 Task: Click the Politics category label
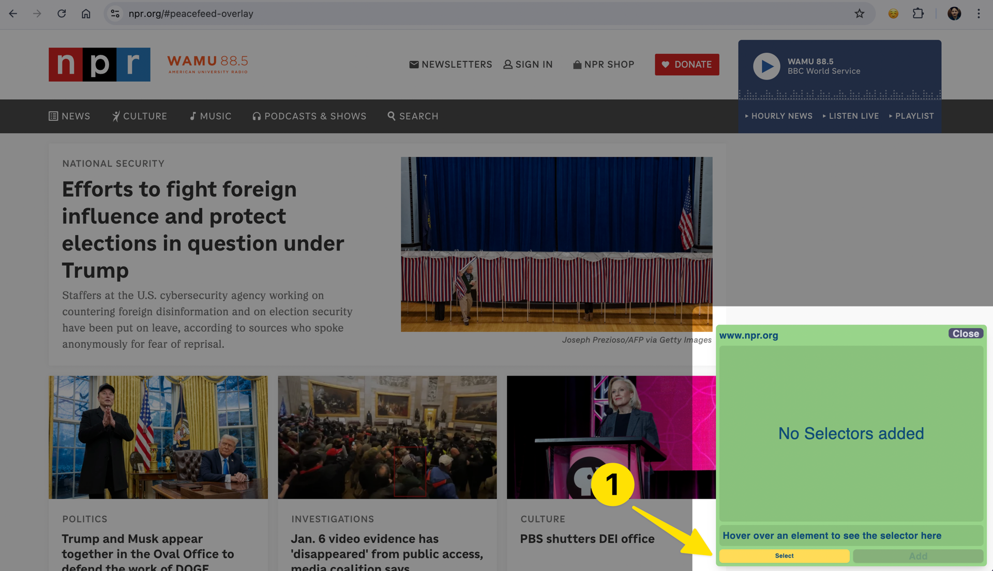(x=85, y=519)
